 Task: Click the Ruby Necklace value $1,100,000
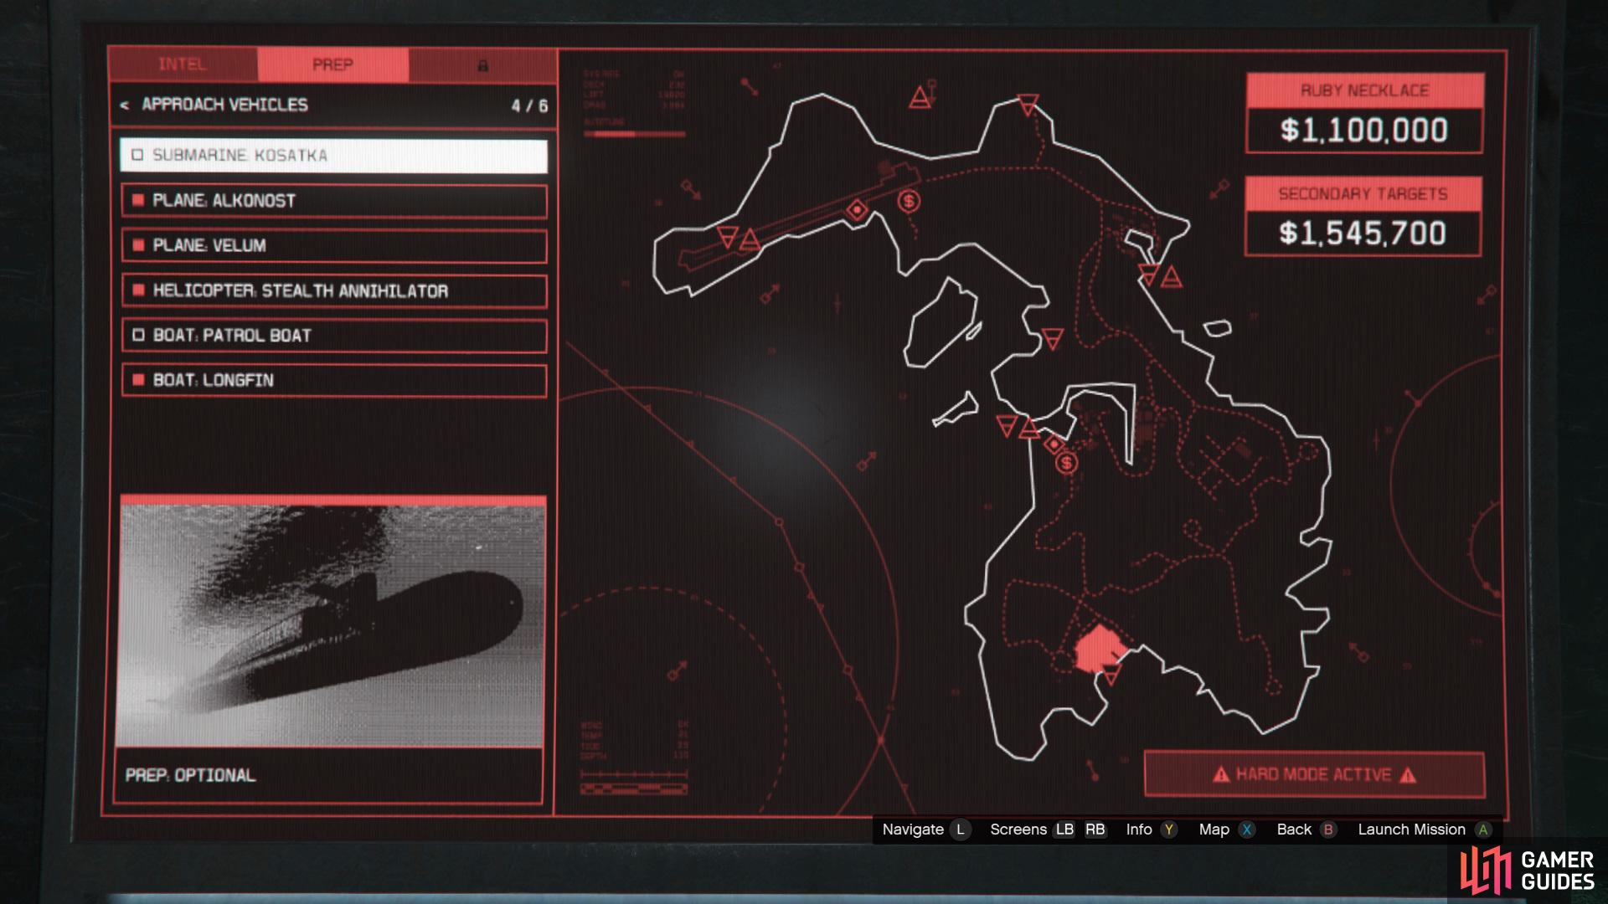[1363, 131]
